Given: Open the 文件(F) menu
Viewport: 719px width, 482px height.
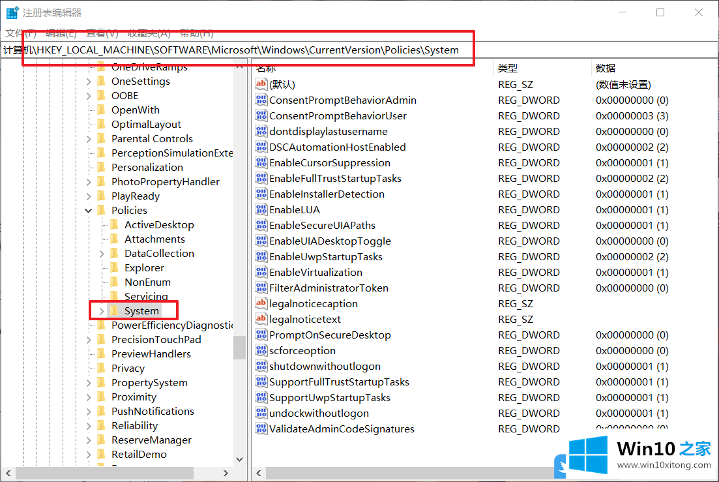Looking at the screenshot, I should 21,33.
